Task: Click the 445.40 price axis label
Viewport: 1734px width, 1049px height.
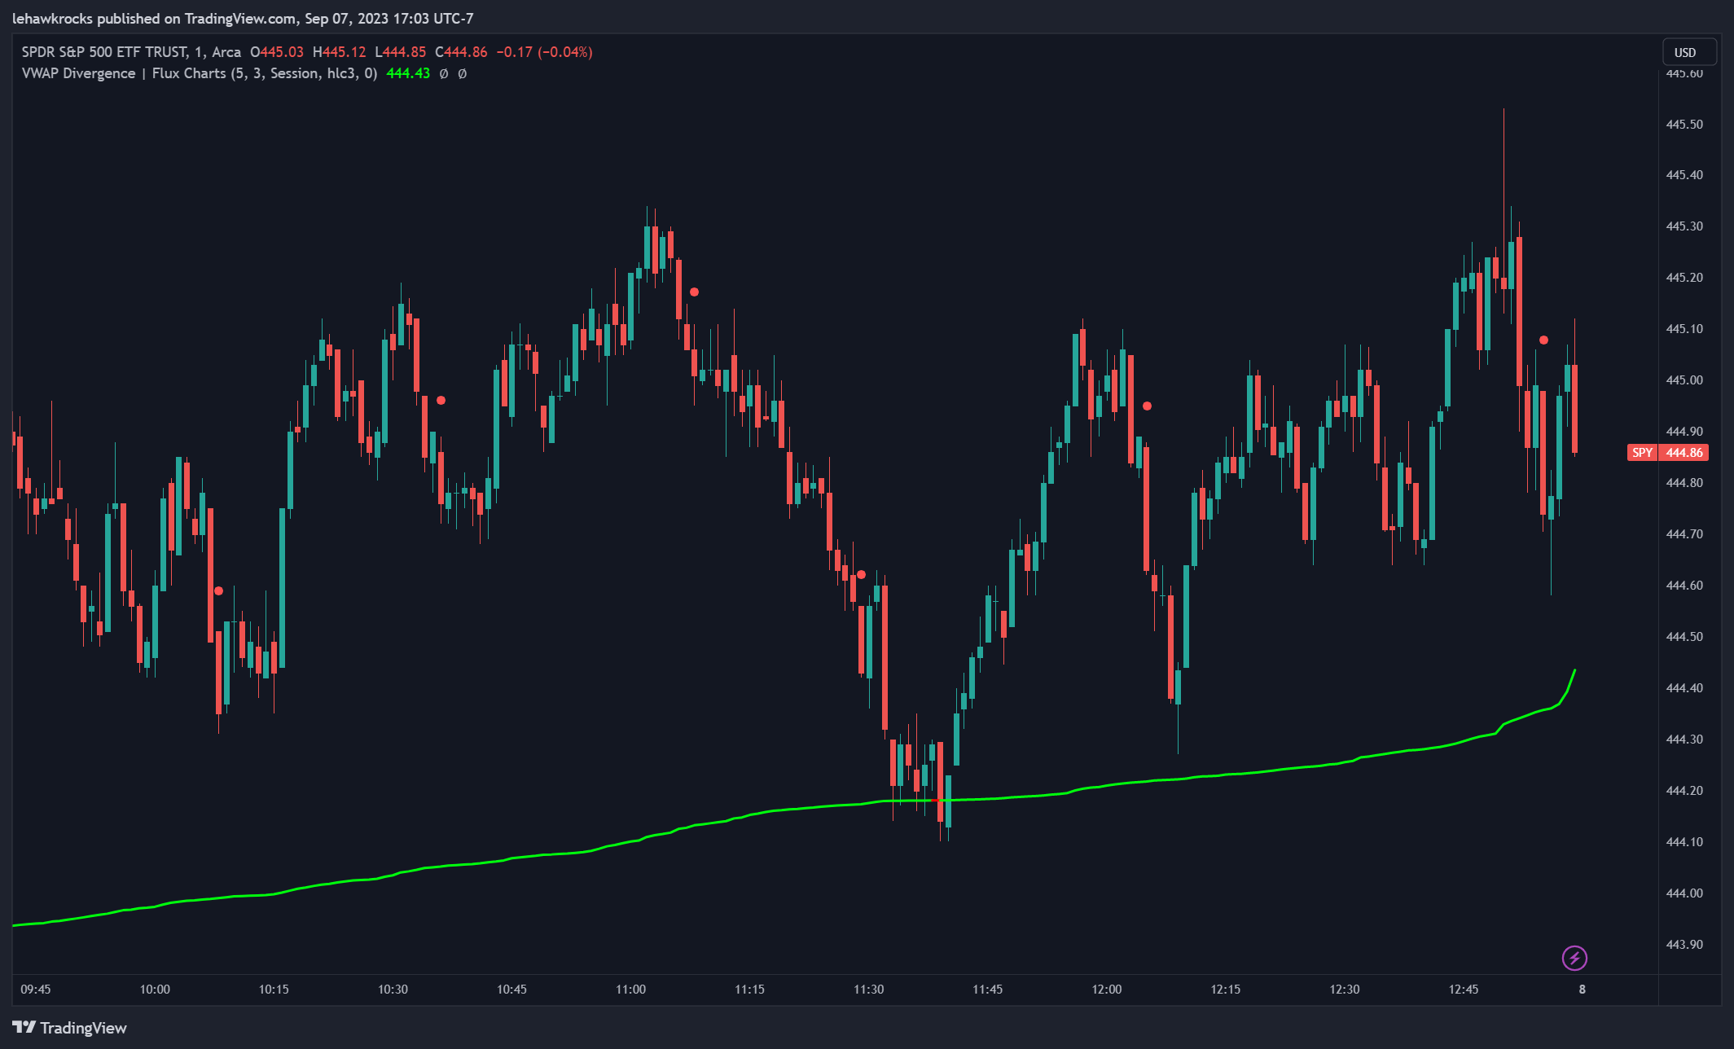Action: pyautogui.click(x=1684, y=174)
